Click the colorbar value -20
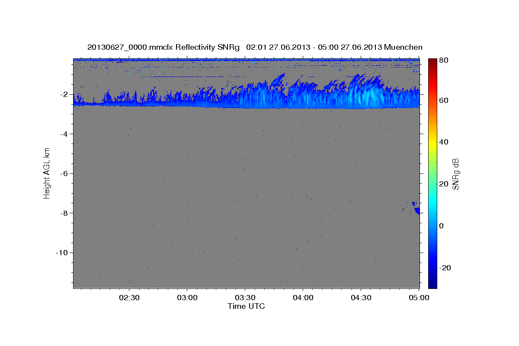The width and height of the screenshot is (519, 346). pos(445,268)
